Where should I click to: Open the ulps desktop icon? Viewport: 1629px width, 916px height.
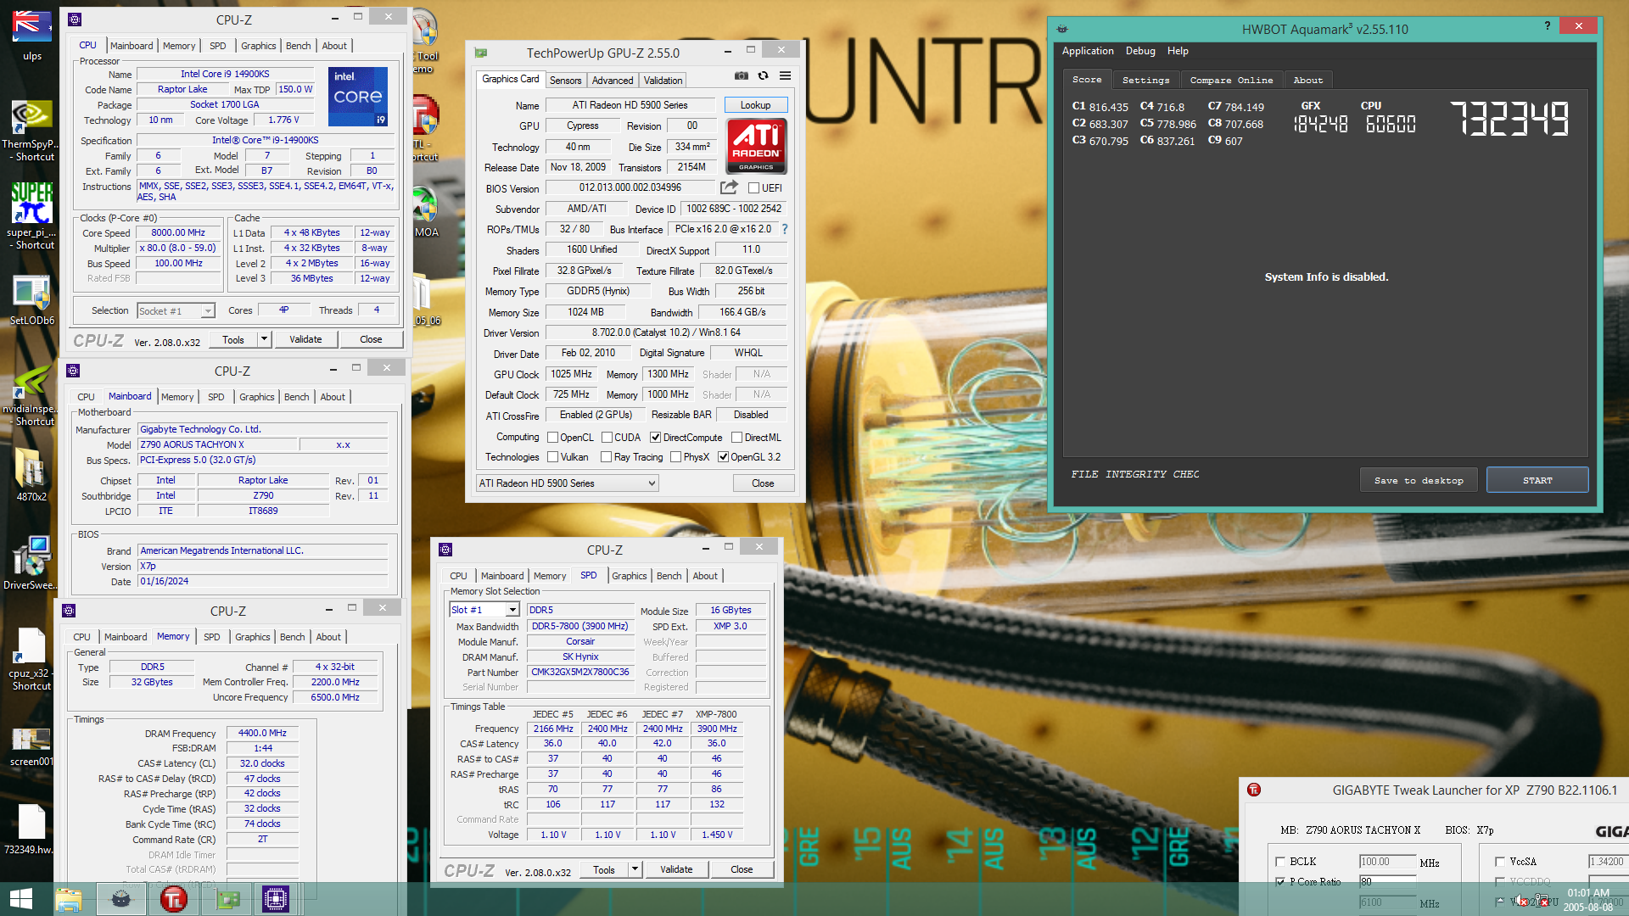click(x=31, y=34)
